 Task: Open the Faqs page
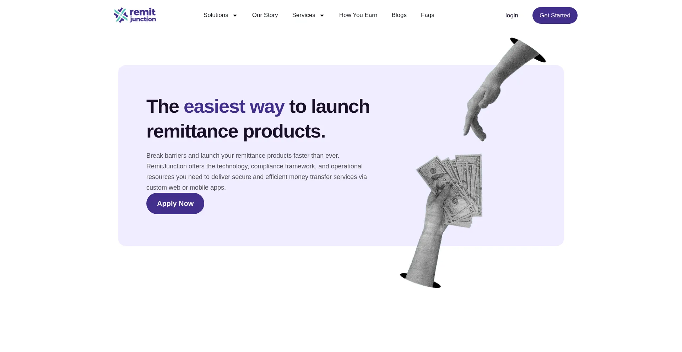[x=427, y=15]
